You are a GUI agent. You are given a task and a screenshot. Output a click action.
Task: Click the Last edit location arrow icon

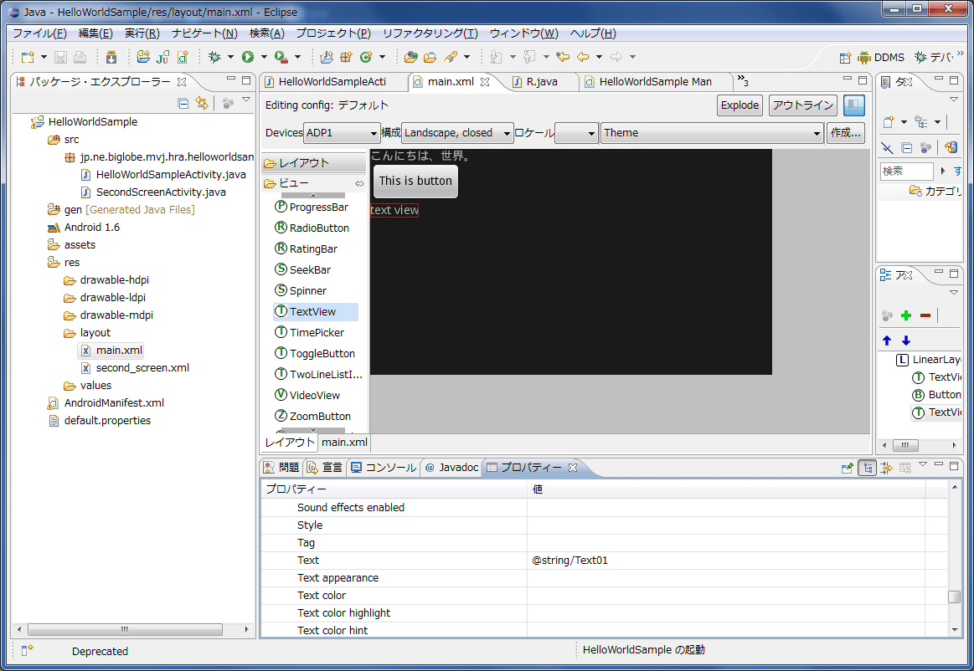click(563, 57)
